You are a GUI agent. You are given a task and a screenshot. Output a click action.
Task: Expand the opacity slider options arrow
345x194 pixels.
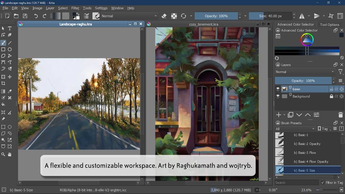[x=245, y=16]
